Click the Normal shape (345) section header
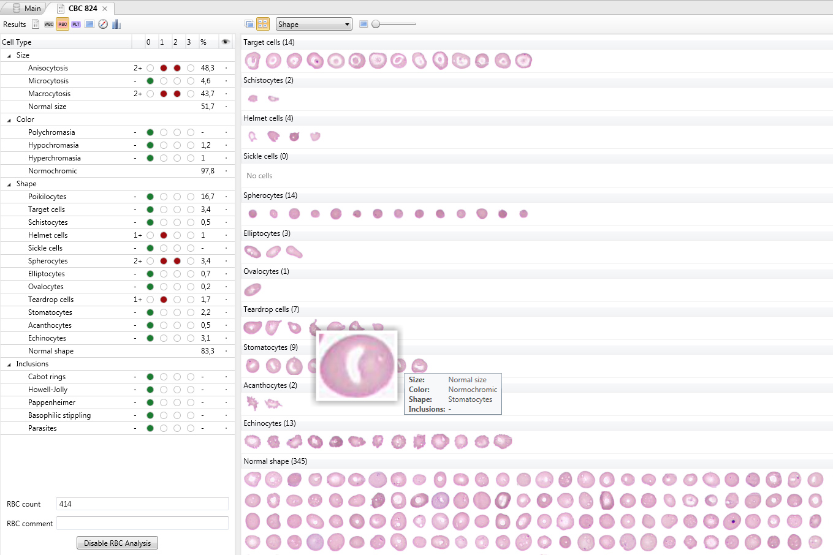Image resolution: width=833 pixels, height=555 pixels. click(275, 461)
